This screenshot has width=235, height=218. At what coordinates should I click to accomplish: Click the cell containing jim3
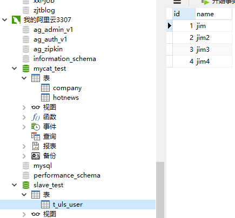(213, 50)
